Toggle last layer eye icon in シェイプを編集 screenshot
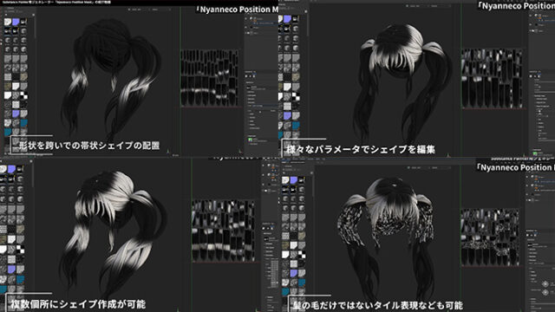The width and height of the screenshot is (555, 312). tap(531, 31)
